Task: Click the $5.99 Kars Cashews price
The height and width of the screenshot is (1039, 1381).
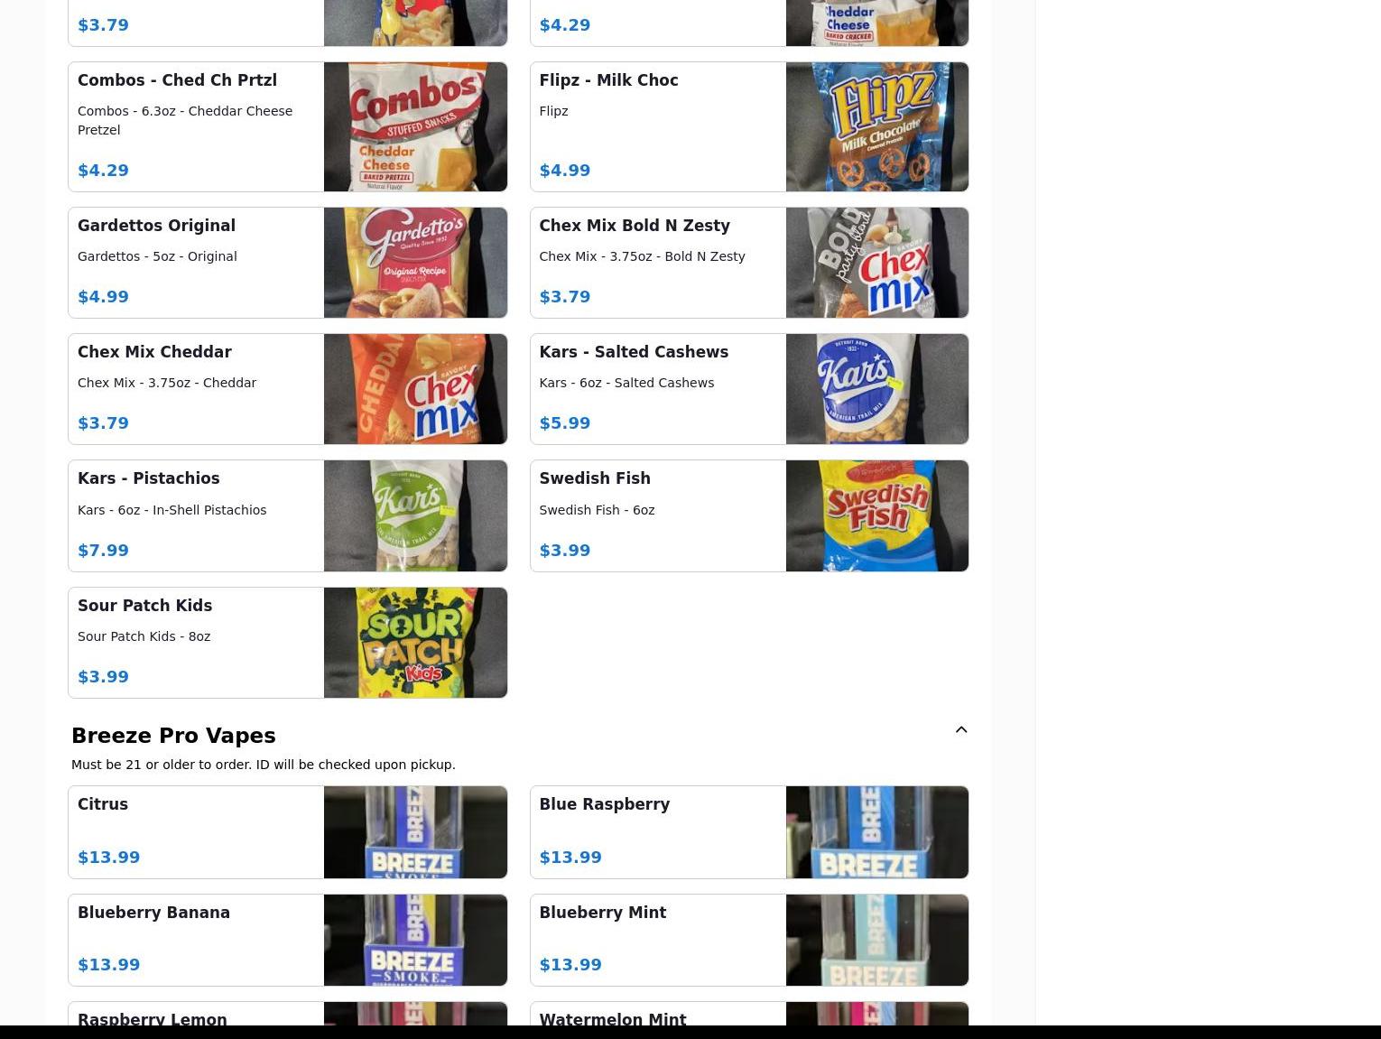Action: [565, 423]
